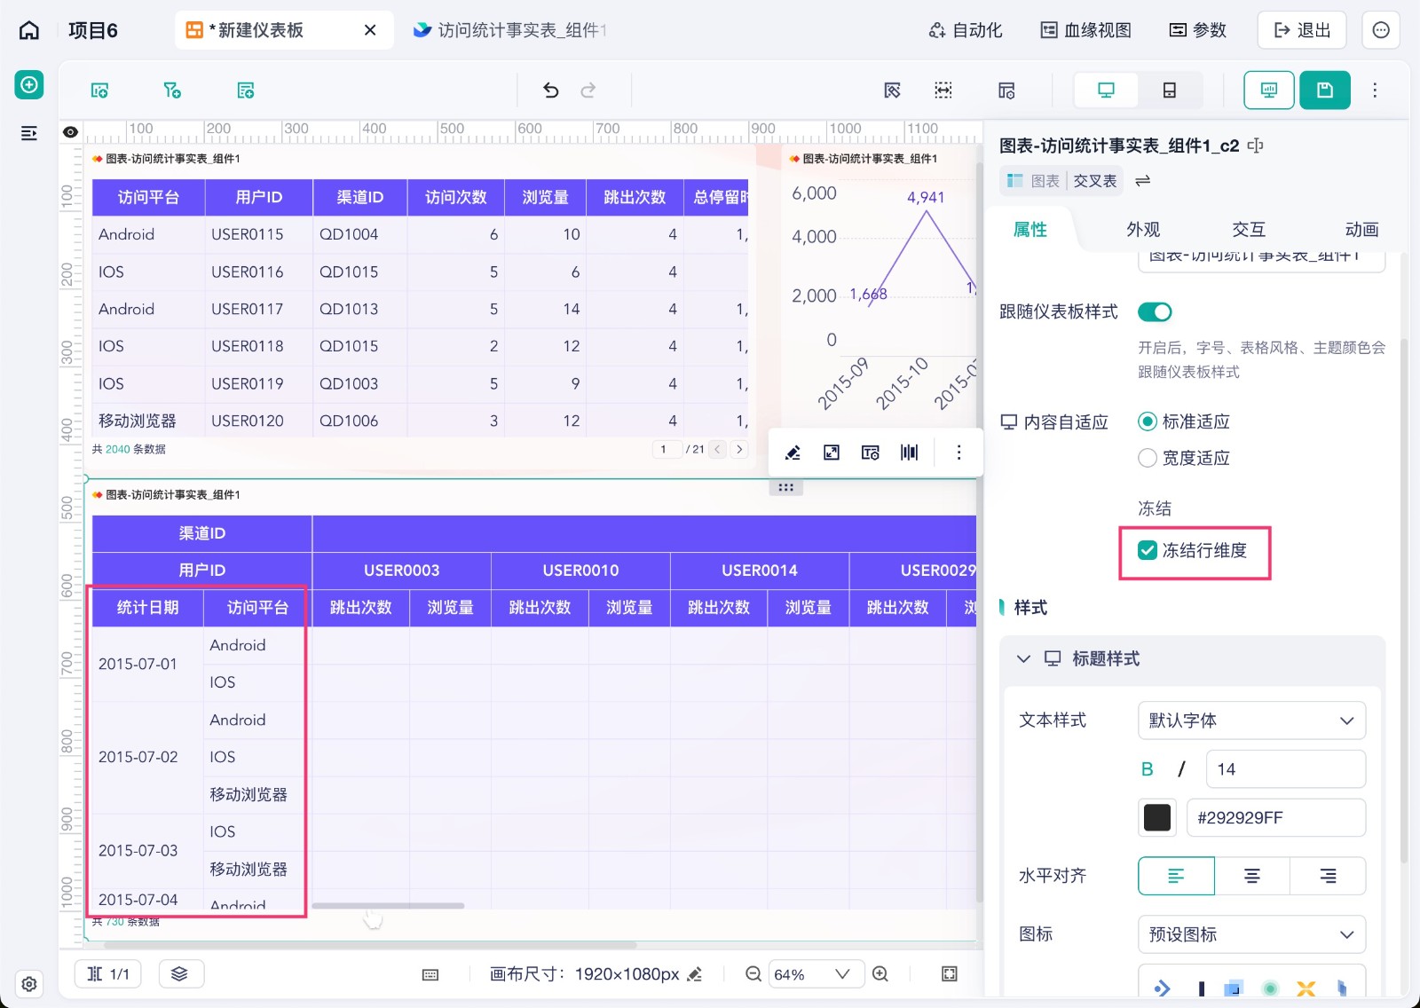
Task: Go to the home page icon
Action: (29, 30)
